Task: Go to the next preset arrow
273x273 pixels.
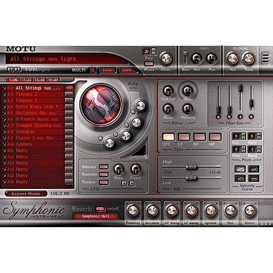Action: pos(18,70)
